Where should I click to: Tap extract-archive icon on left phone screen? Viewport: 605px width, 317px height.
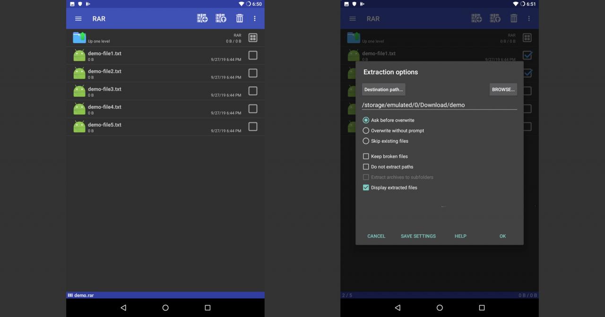point(221,18)
